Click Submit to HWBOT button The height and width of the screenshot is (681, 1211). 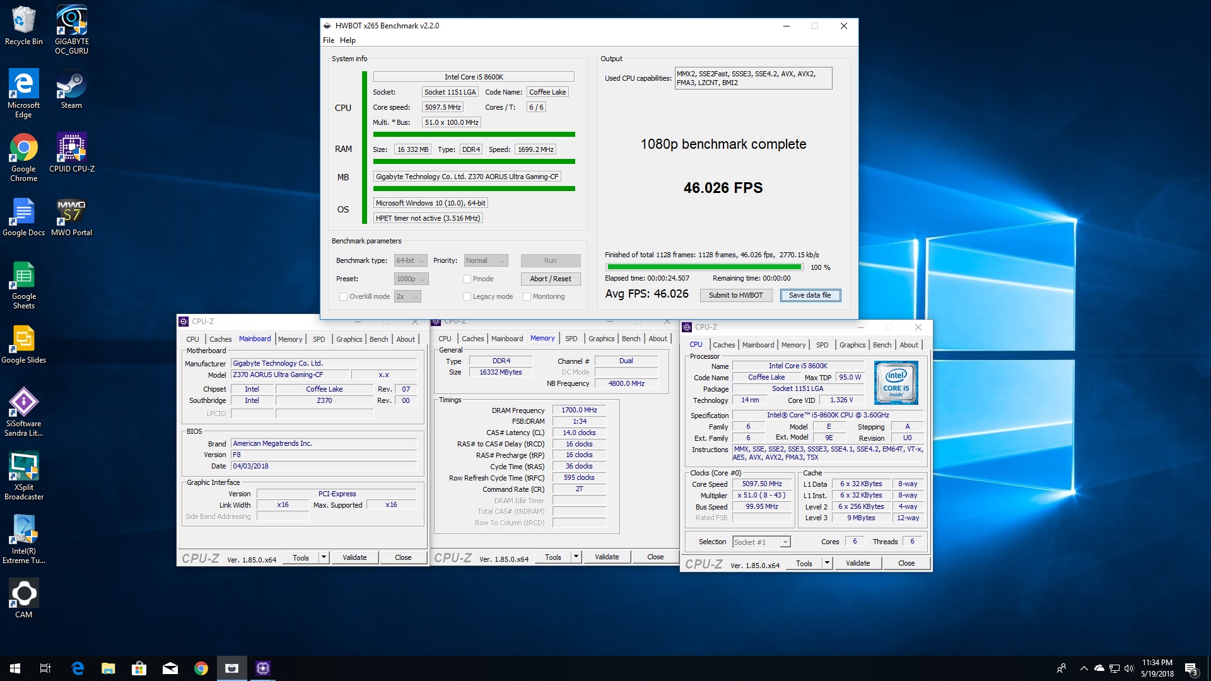click(735, 296)
